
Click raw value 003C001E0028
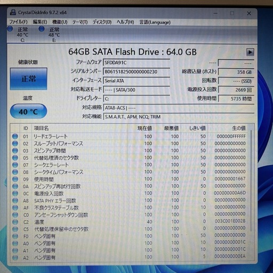point(230,221)
